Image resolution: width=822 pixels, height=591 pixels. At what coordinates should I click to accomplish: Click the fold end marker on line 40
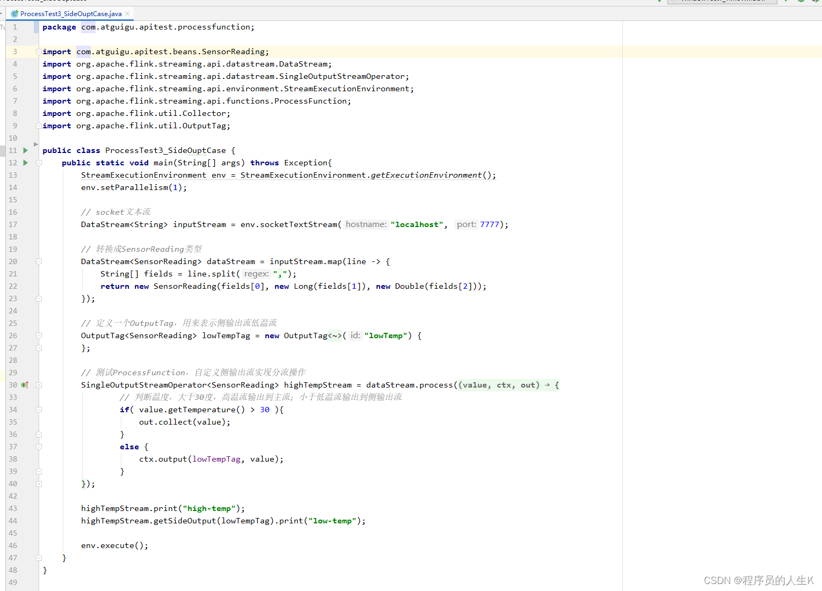(x=39, y=484)
